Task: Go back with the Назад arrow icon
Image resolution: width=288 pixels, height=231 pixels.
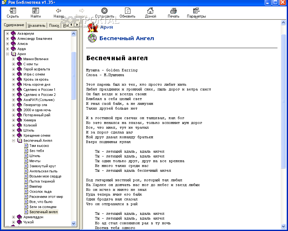Action: click(59, 11)
